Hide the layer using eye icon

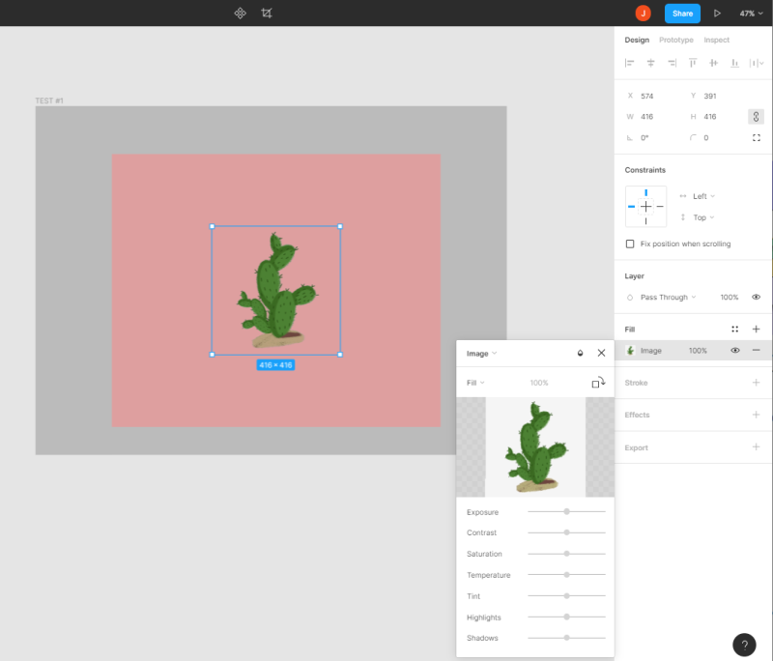(756, 298)
